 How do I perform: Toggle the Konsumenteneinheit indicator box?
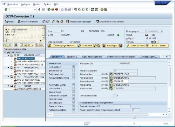(73, 78)
